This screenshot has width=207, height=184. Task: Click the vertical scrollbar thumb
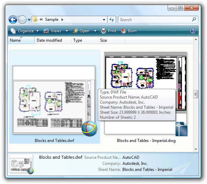196,94
